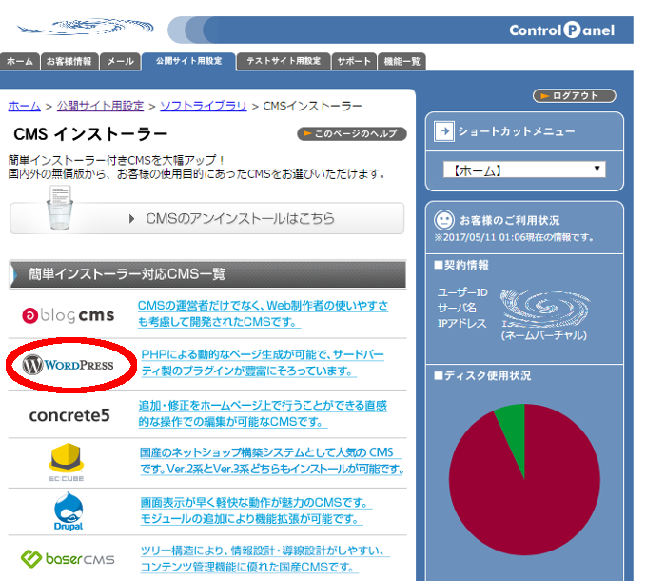Open the お客様情報 tab

click(x=69, y=61)
